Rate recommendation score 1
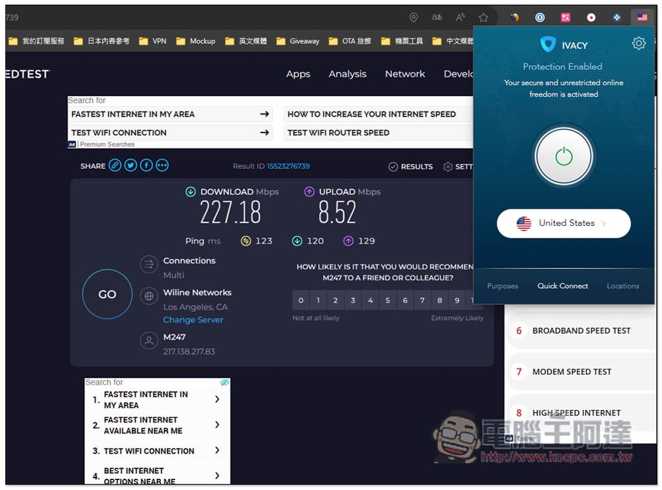 click(x=318, y=301)
